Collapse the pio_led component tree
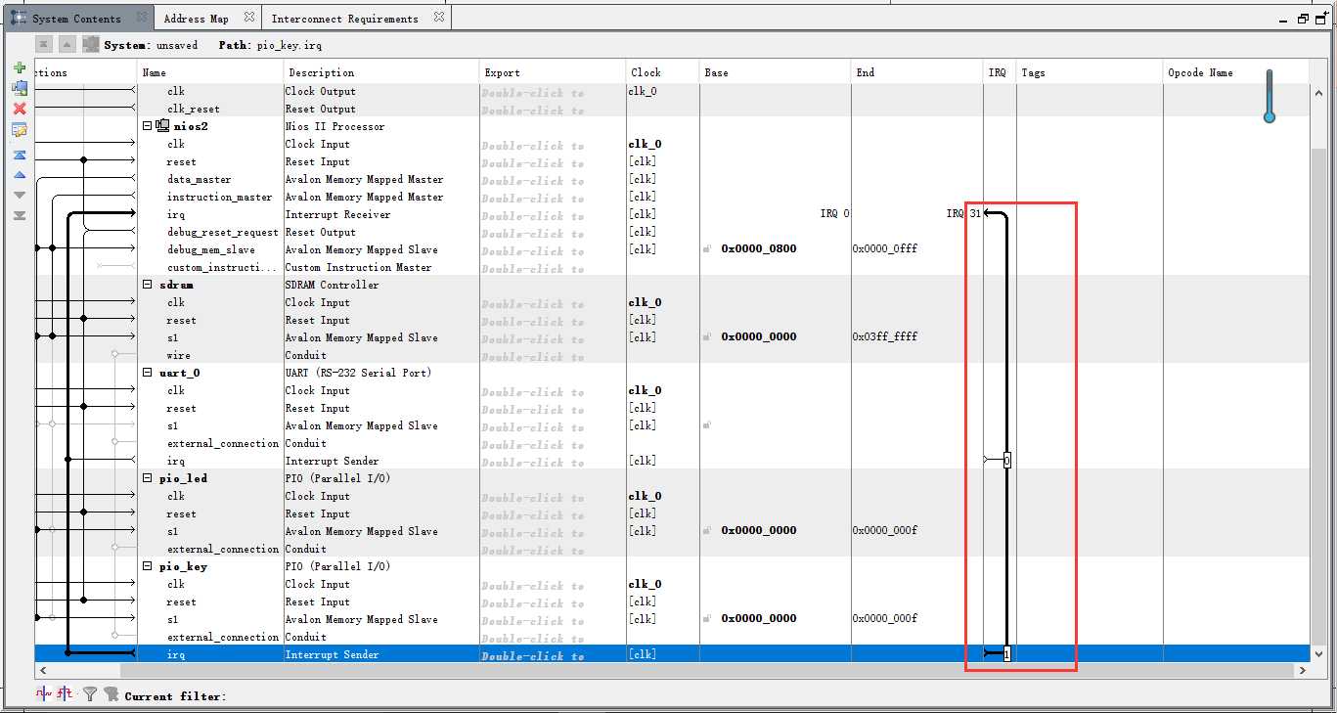Viewport: 1337px width, 713px height. tap(148, 478)
